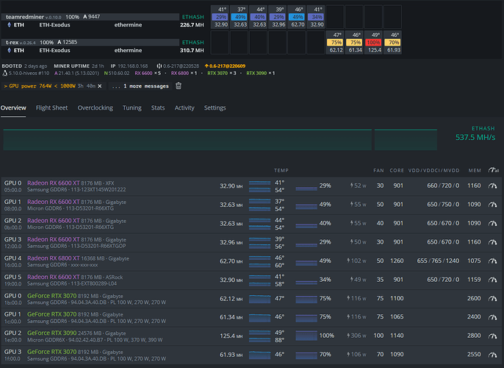Click the large ETHASH hashrate graph bar
Image resolution: width=504 pixels, height=368 pixels.
[x=187, y=140]
